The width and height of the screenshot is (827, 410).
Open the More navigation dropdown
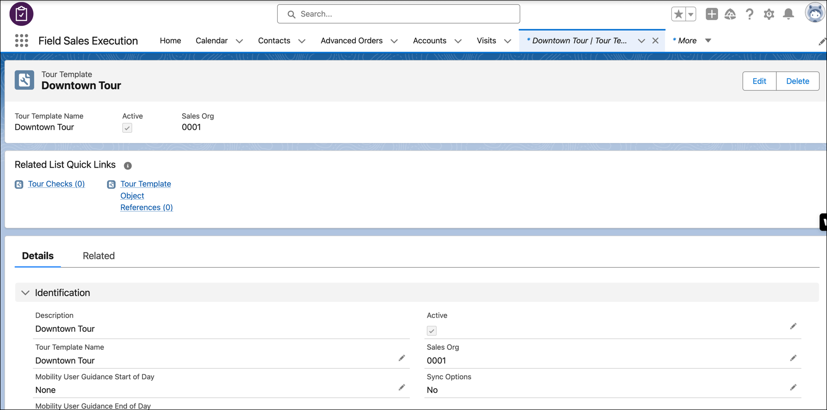coord(708,41)
